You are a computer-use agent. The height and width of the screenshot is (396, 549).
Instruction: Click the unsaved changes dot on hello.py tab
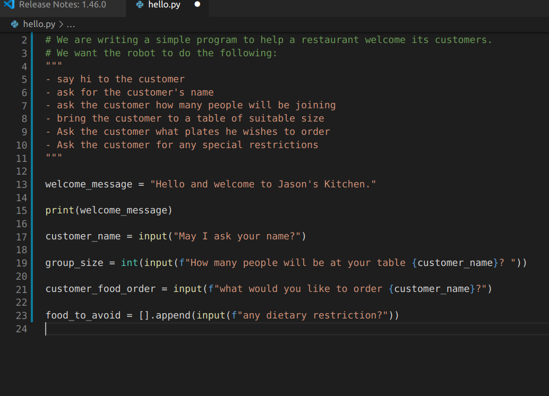pos(196,4)
